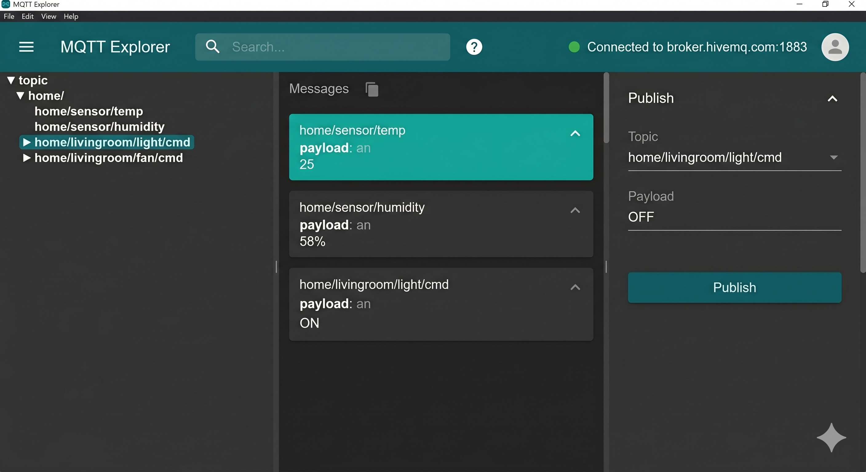Open the help question mark icon
The image size is (866, 472).
(x=474, y=47)
